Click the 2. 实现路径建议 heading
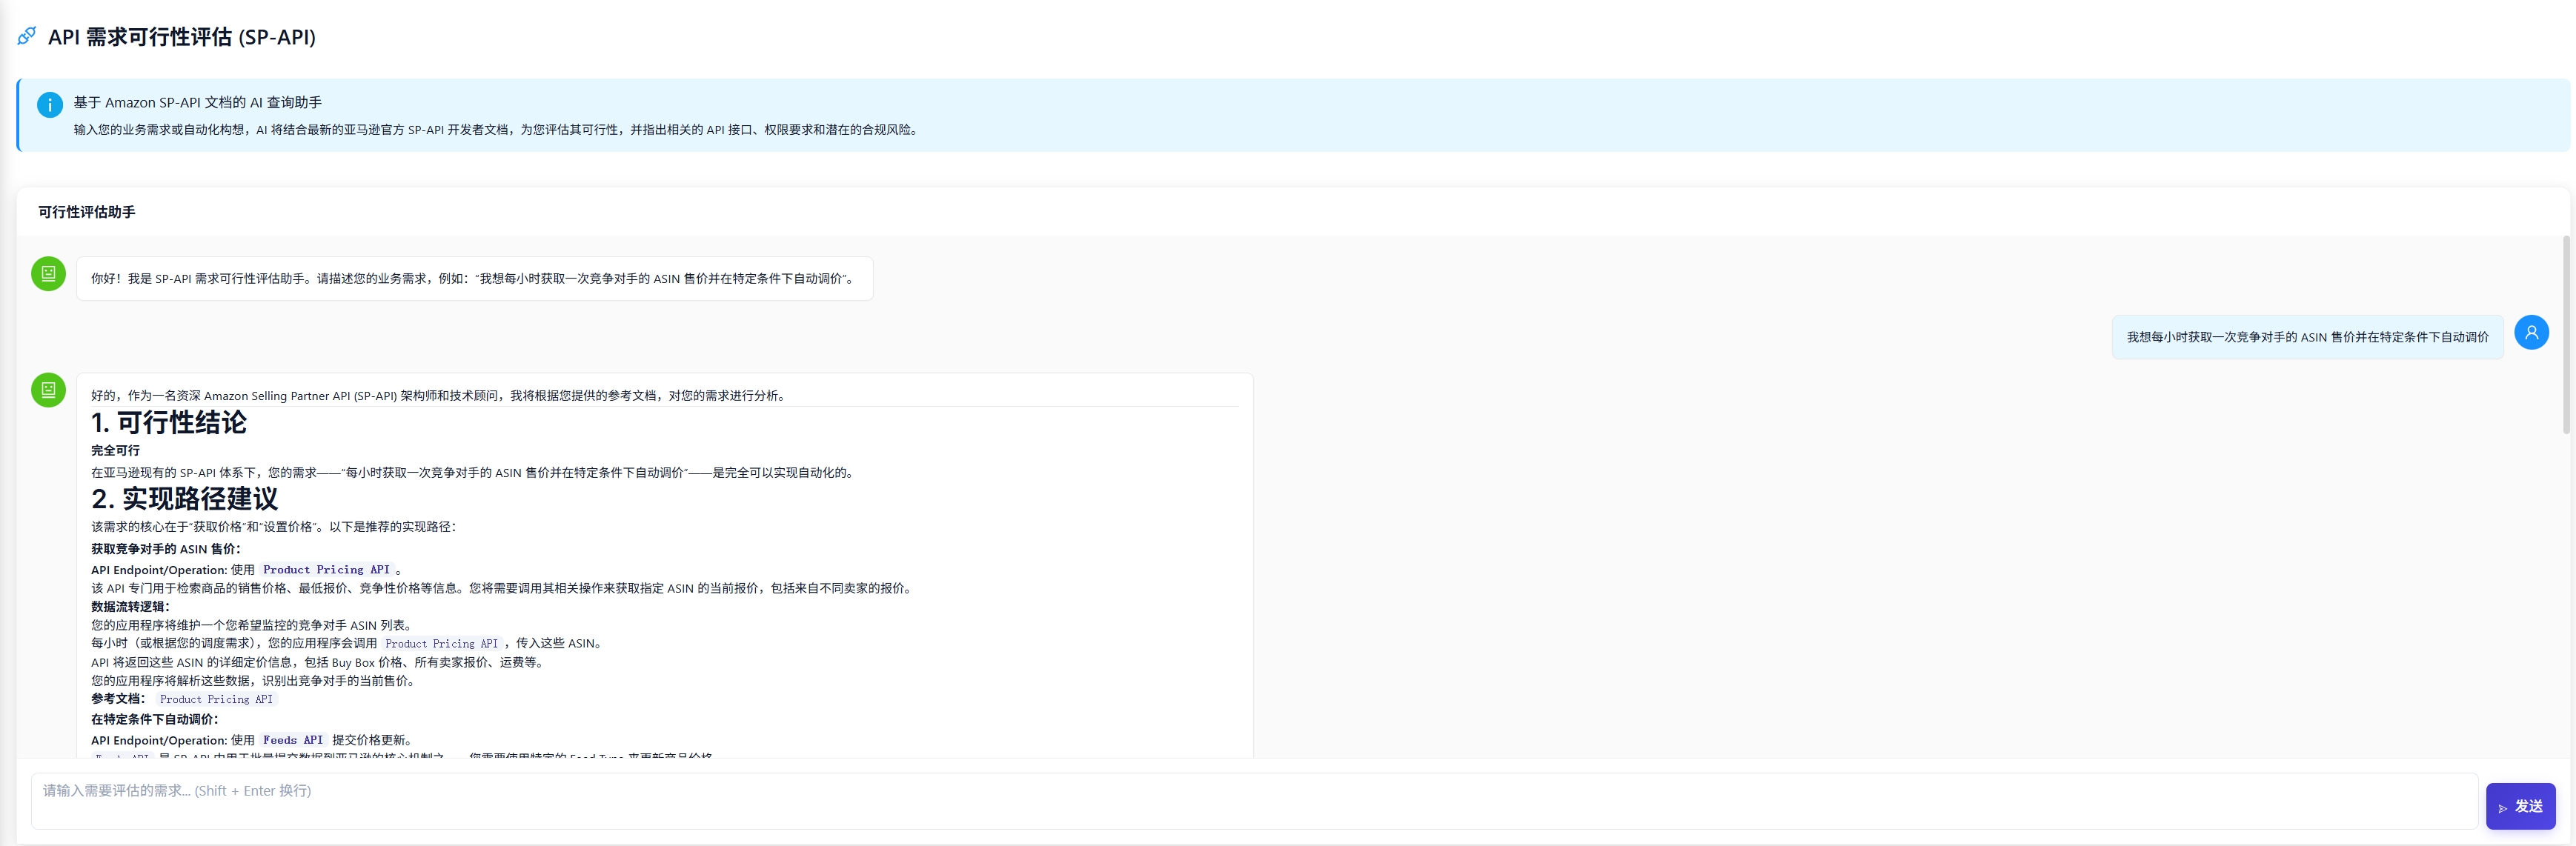Viewport: 2576px width, 846px height. 185,499
